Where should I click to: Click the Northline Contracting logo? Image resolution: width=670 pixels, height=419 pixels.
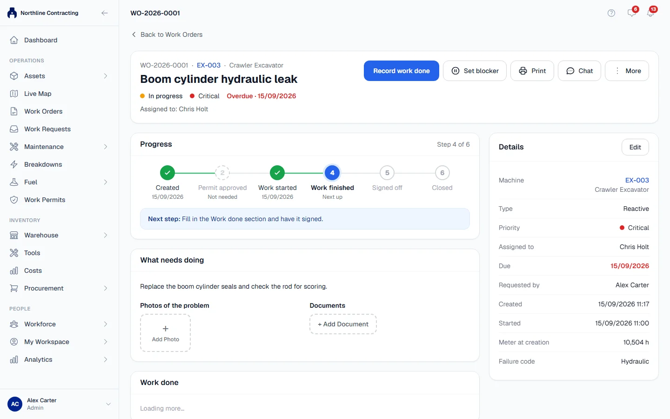tap(12, 13)
